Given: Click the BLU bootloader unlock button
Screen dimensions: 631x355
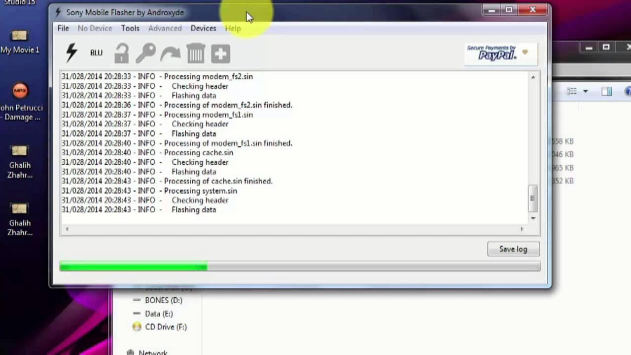Looking at the screenshot, I should 96,53.
